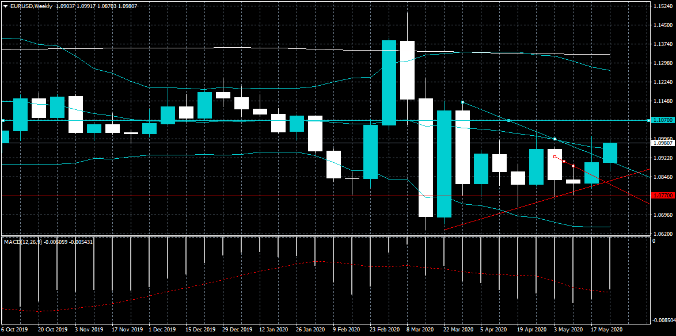Image resolution: width=676 pixels, height=336 pixels.
Task: Click the MACD scale value -0.008504
Action: point(664,320)
